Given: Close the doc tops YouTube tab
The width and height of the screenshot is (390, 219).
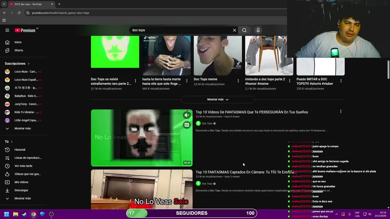Looking at the screenshot, I should pos(52,4).
